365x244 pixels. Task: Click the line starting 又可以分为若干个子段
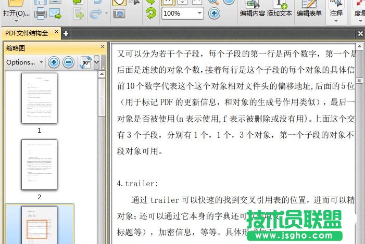pyautogui.click(x=236, y=54)
